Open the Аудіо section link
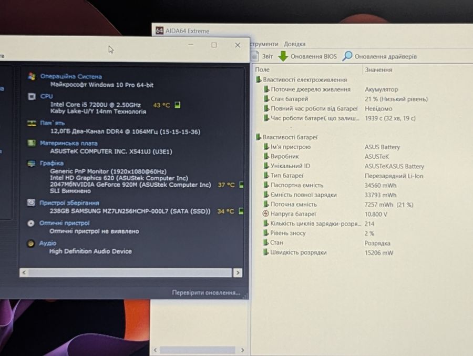Screen dimensions: 473x356 pyautogui.click(x=48, y=243)
